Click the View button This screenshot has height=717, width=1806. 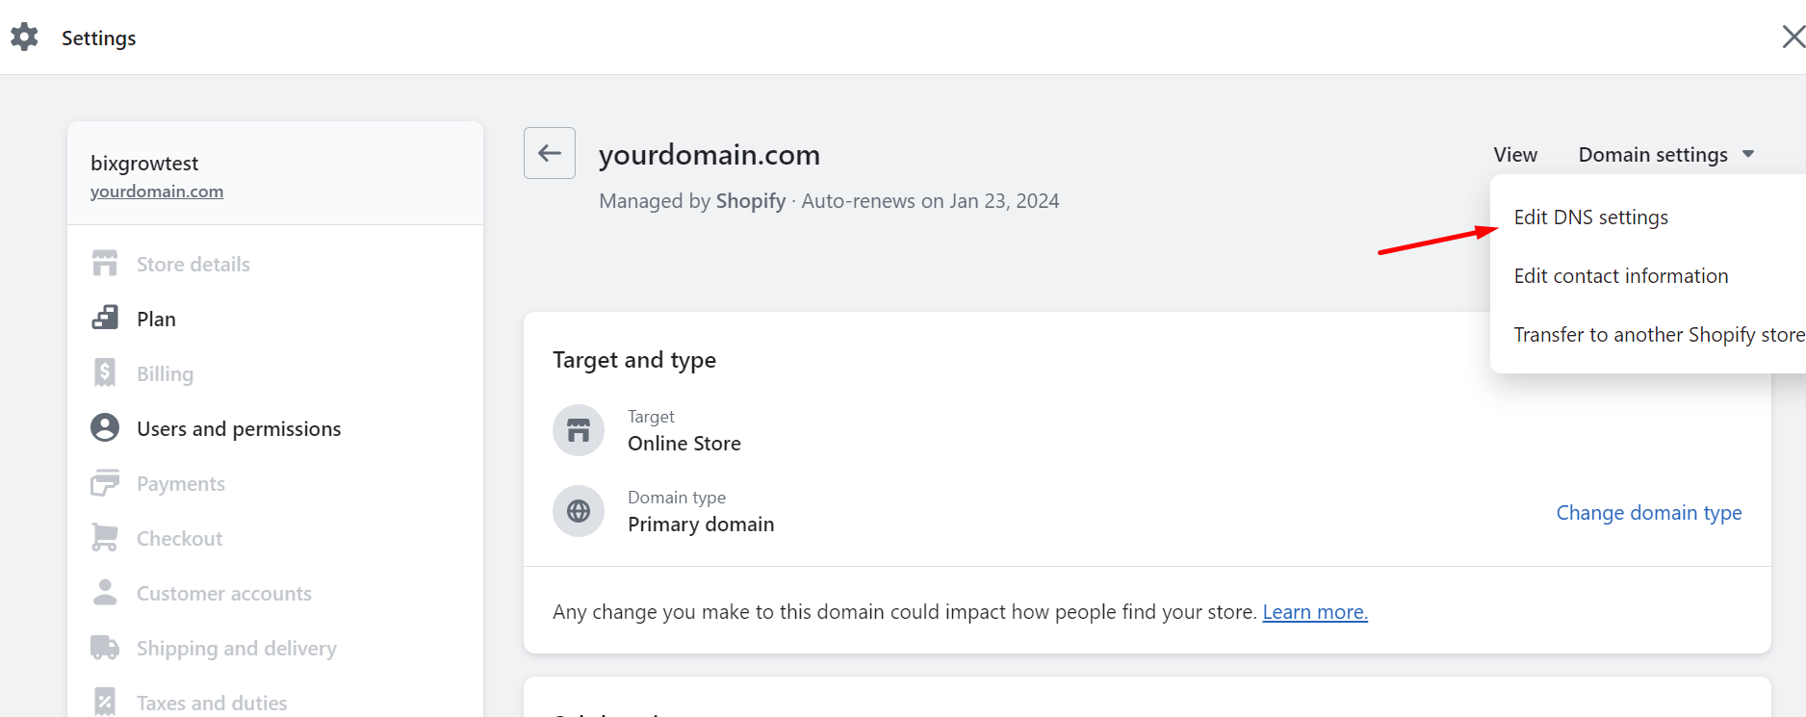tap(1515, 155)
